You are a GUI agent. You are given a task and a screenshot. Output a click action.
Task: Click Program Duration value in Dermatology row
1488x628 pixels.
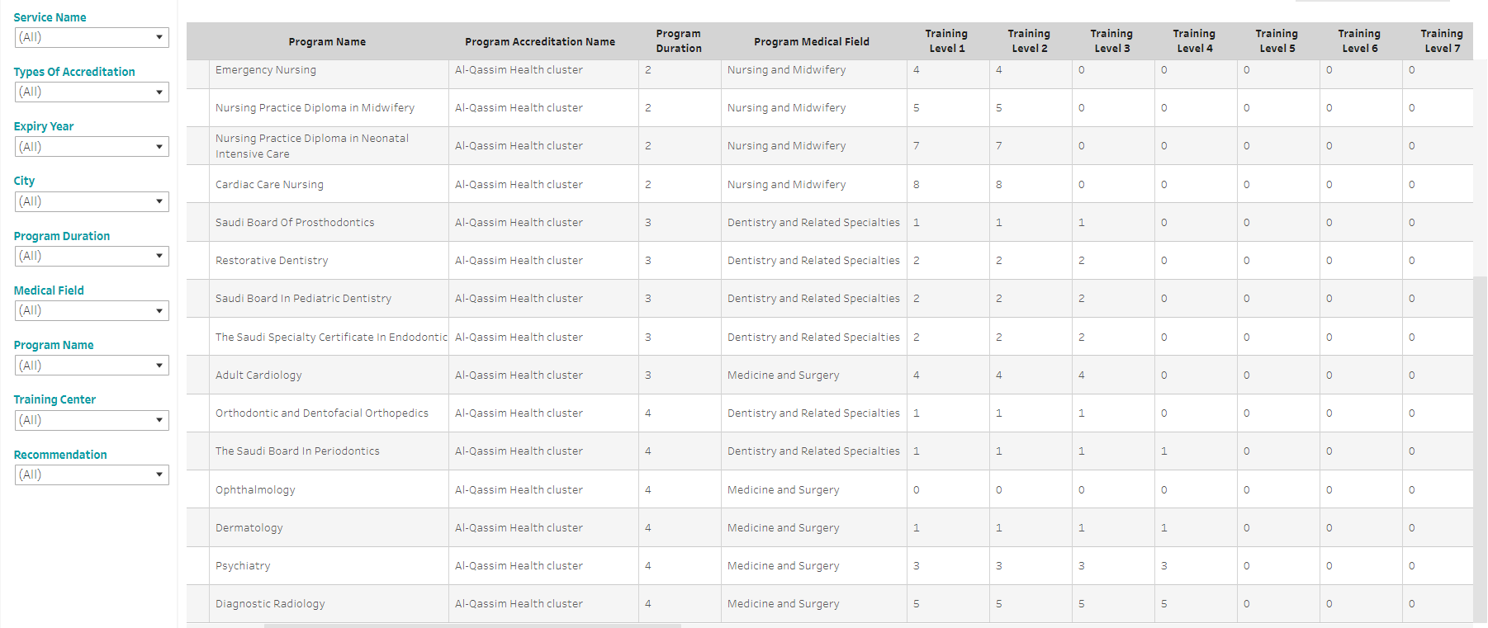point(648,528)
